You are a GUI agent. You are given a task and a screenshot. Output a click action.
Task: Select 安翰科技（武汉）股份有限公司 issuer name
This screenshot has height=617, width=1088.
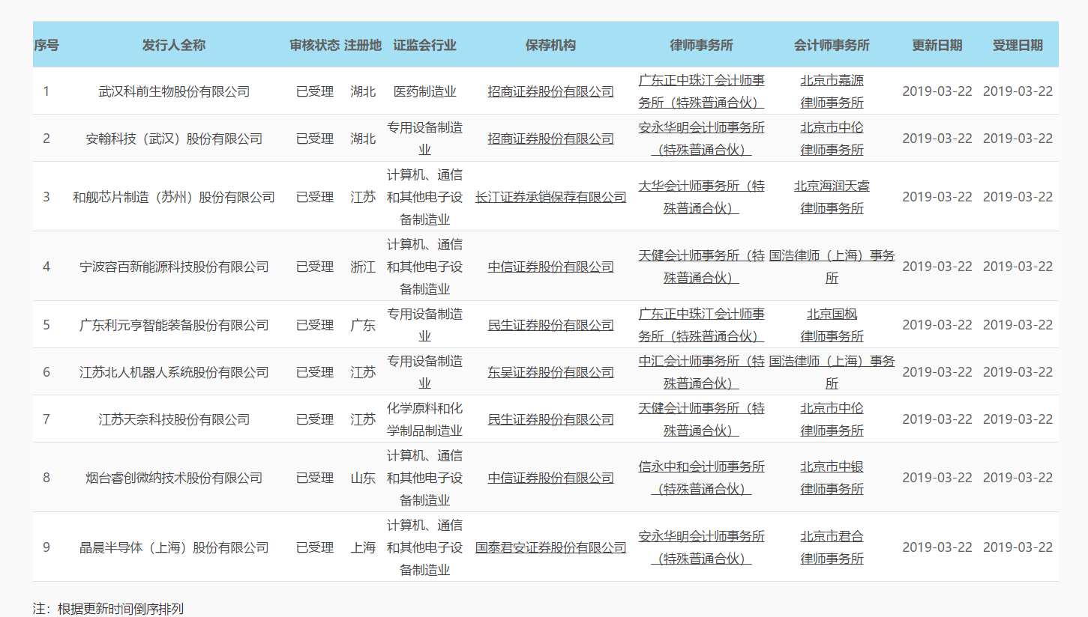click(x=174, y=139)
